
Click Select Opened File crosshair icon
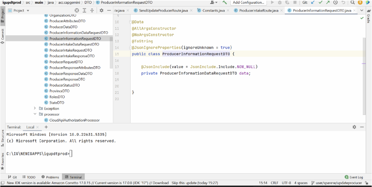click(x=77, y=10)
